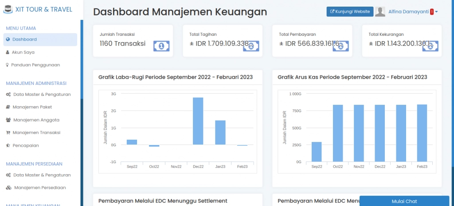
Task: Click the money icon in Total Kekurangan card
Action: pos(430,46)
